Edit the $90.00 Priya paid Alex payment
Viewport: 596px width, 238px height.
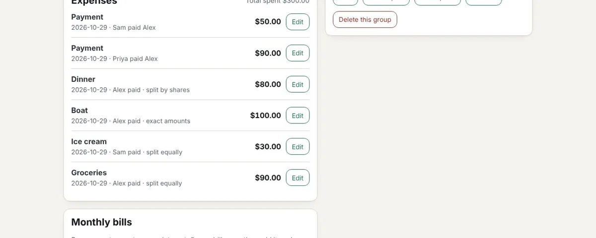[298, 53]
